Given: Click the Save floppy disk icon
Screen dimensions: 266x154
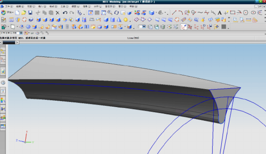Looking at the screenshot, I should click(x=30, y=13).
